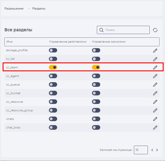Open the pencil edit icon for cc_team

click(155, 67)
